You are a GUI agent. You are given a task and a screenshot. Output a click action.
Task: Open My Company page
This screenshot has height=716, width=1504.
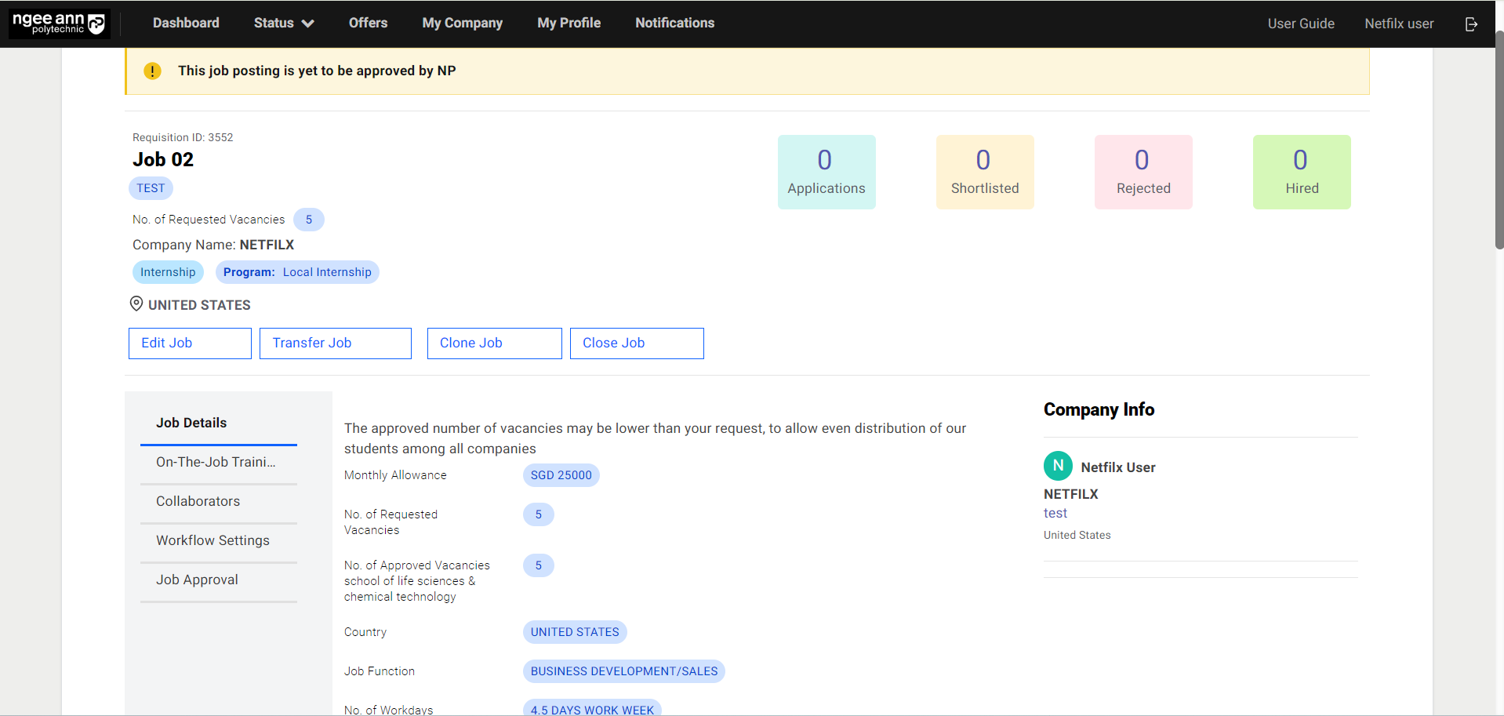462,24
